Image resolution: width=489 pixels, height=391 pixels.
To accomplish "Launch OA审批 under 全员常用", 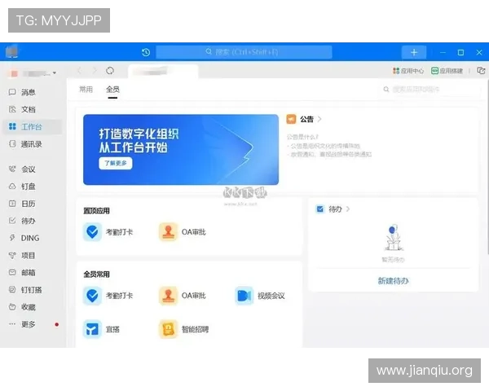I will point(183,296).
